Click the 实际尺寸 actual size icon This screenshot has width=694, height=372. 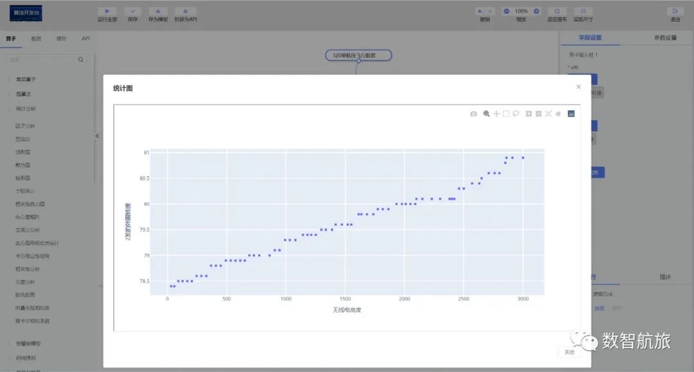pos(583,11)
